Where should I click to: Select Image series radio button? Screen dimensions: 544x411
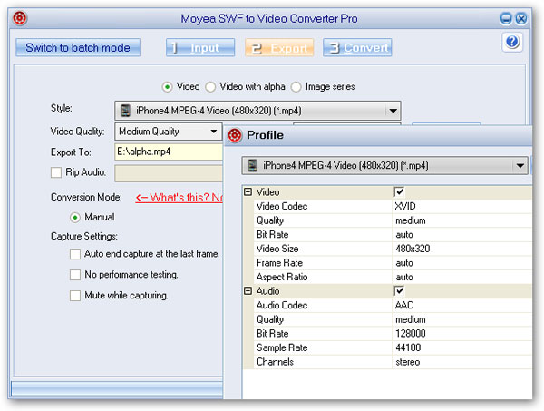(296, 87)
